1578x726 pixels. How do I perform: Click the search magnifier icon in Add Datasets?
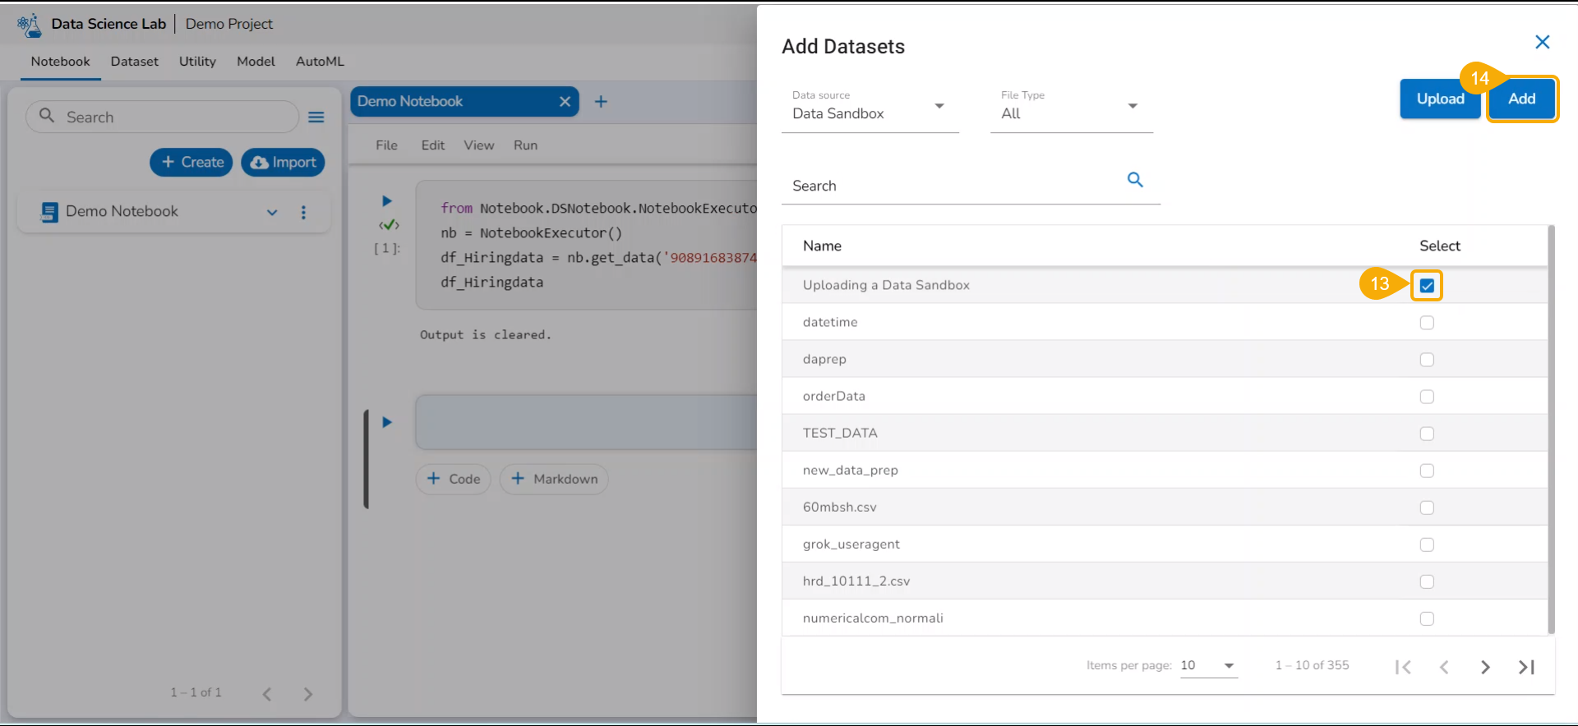click(1135, 180)
